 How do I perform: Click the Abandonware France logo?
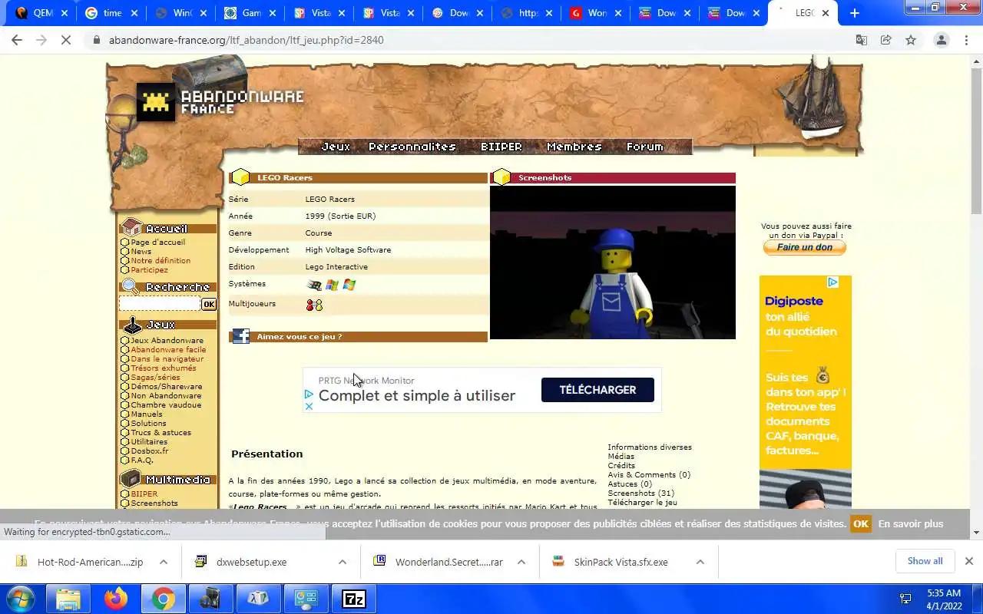pyautogui.click(x=221, y=101)
